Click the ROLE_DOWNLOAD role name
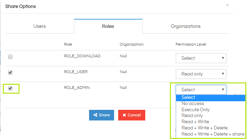This screenshot has width=247, height=139. point(82,56)
